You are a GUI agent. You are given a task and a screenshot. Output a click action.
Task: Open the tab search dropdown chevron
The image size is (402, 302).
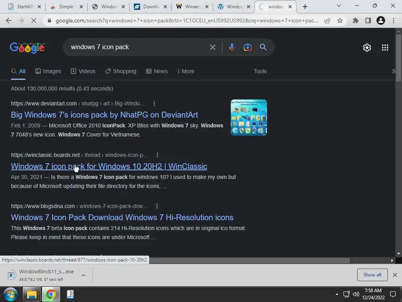click(x=339, y=6)
